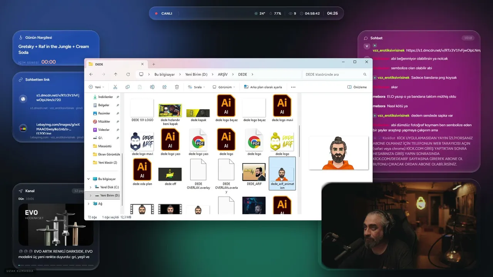Screen dimensions: 493x277
Task: Select the 'DEDE 101 LOGO' file
Action: coord(142,110)
